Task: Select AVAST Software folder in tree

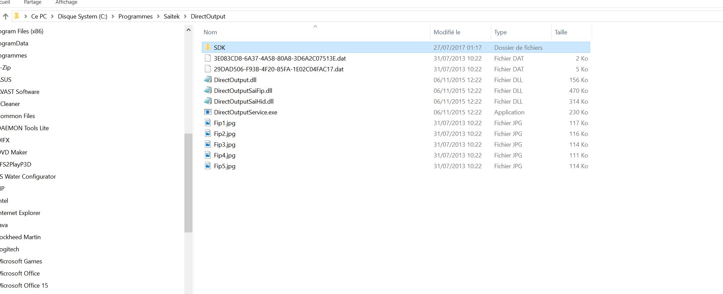Action: 20,91
